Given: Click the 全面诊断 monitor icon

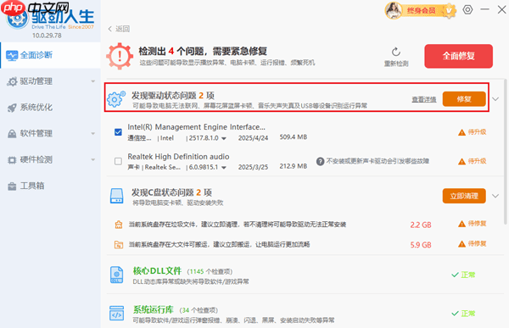Looking at the screenshot, I should 12,55.
